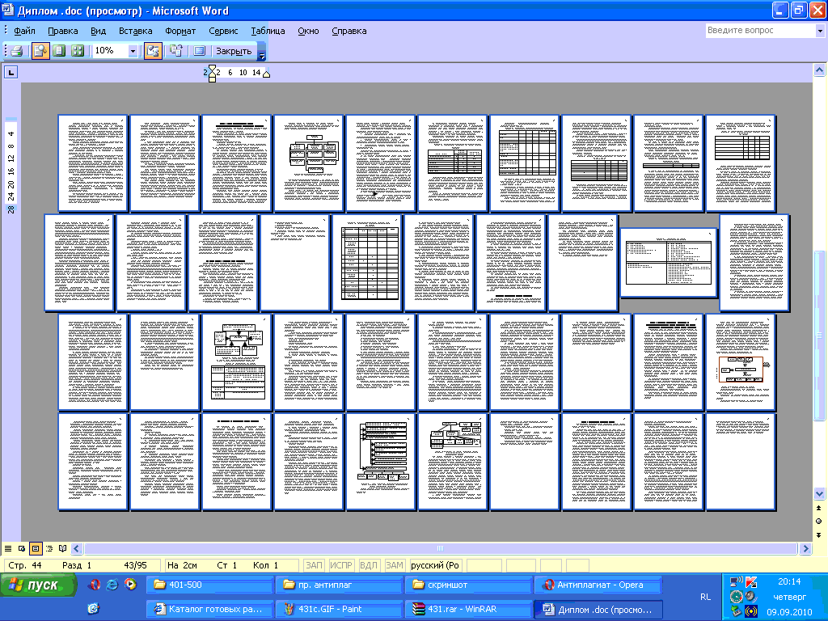828x621 pixels.
Task: Open the Таблица menu
Action: coord(268,31)
